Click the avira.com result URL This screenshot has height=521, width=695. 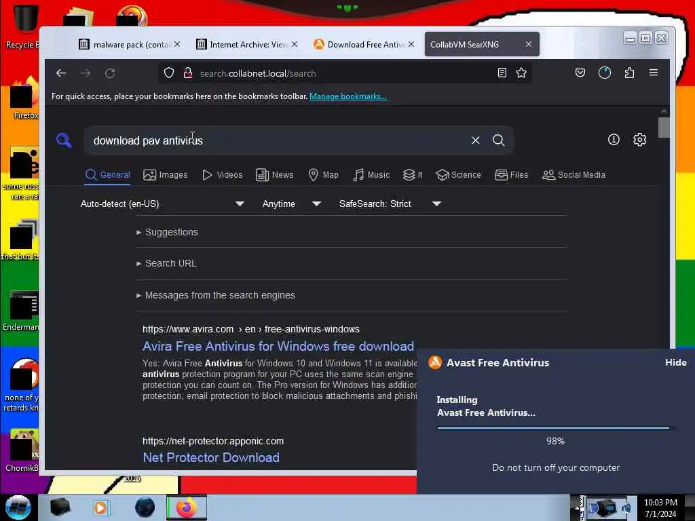[x=251, y=329]
